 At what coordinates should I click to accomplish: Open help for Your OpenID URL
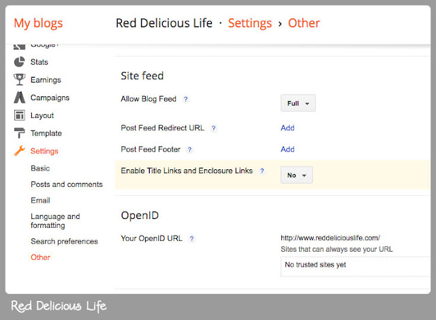[x=192, y=239]
